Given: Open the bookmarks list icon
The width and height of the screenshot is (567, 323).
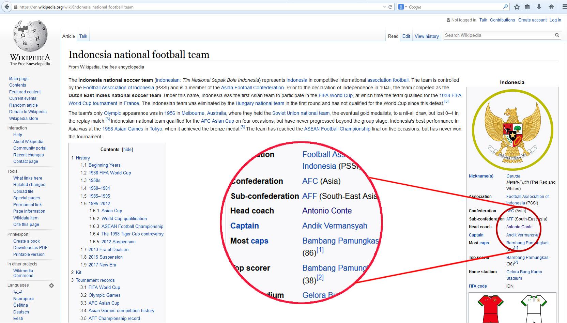Looking at the screenshot, I should (527, 7).
